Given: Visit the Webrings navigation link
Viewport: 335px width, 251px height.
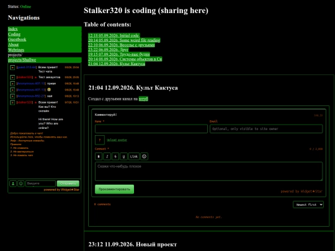Looking at the screenshot, I should tap(16, 50).
